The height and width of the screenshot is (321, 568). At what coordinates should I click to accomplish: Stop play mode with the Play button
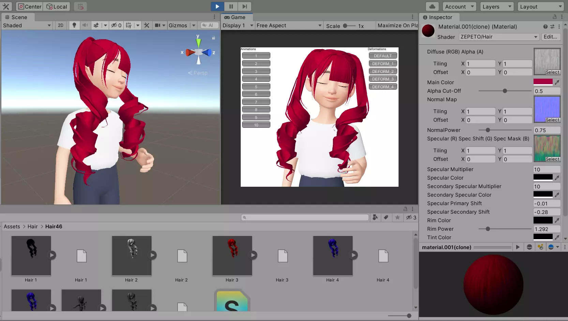point(217,6)
